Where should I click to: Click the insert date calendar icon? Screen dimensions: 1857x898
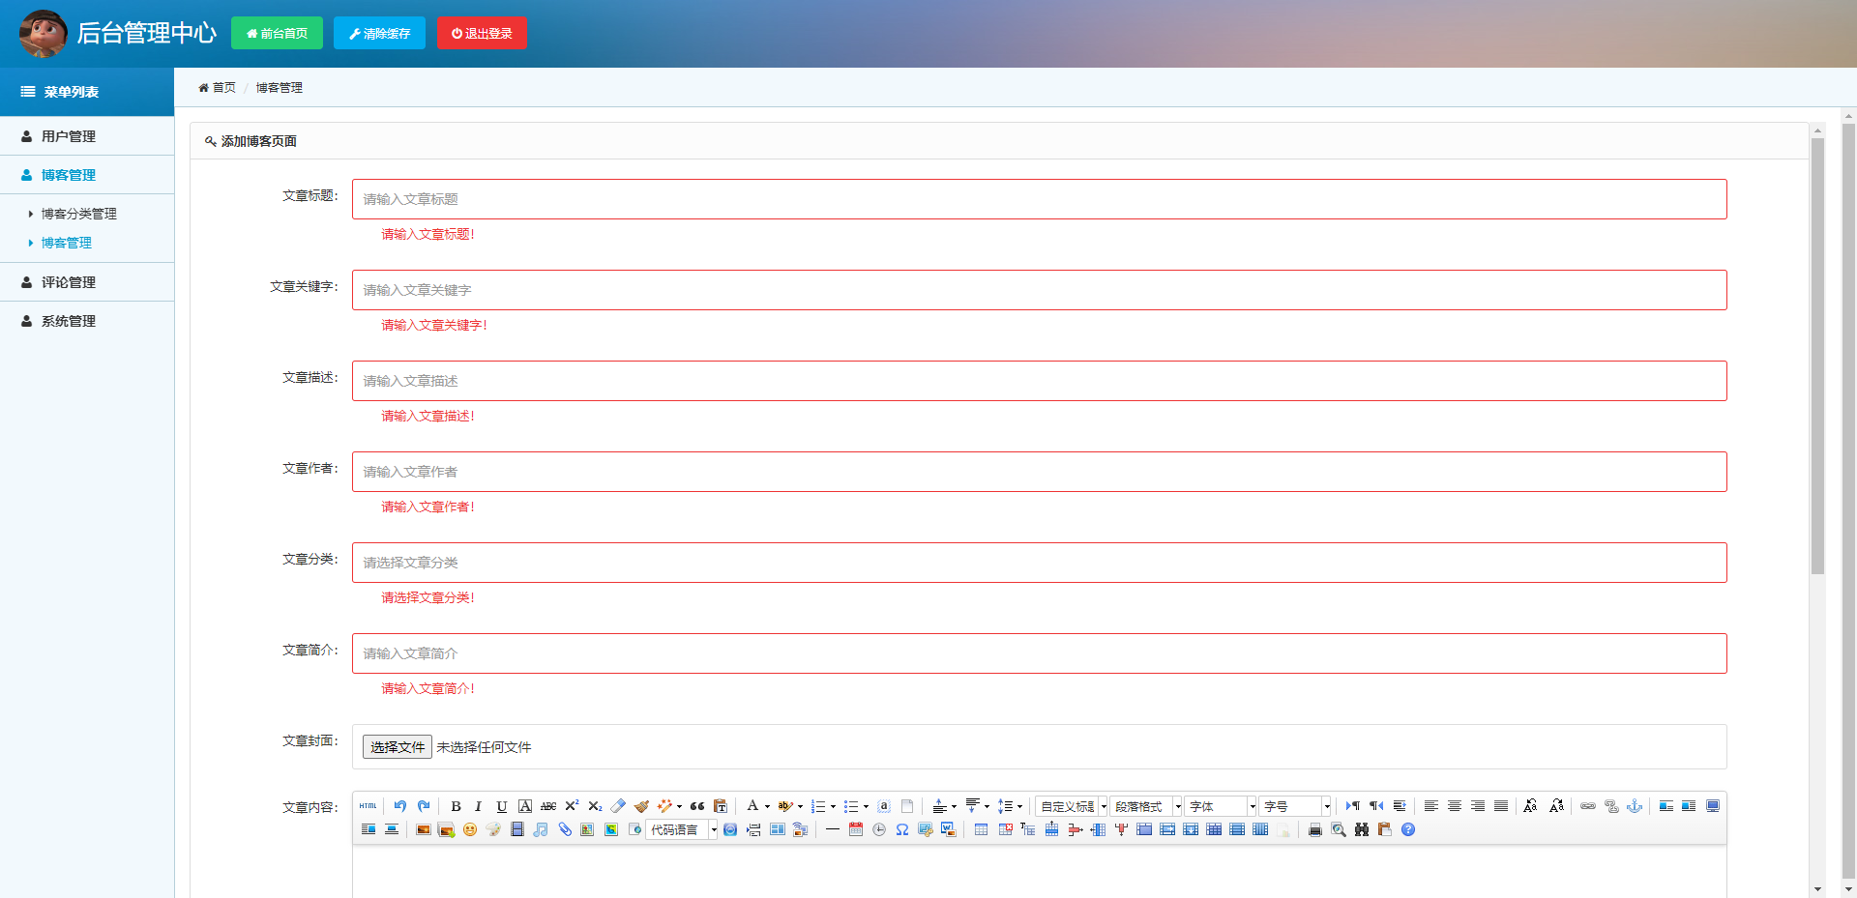[856, 829]
